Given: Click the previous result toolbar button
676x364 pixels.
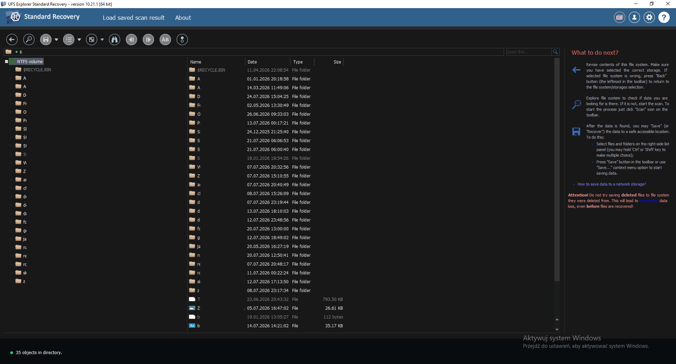Looking at the screenshot, I should (x=131, y=40).
